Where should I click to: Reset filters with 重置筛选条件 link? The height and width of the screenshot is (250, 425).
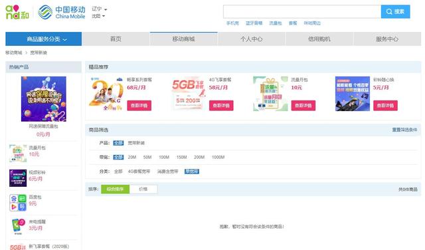(x=404, y=130)
